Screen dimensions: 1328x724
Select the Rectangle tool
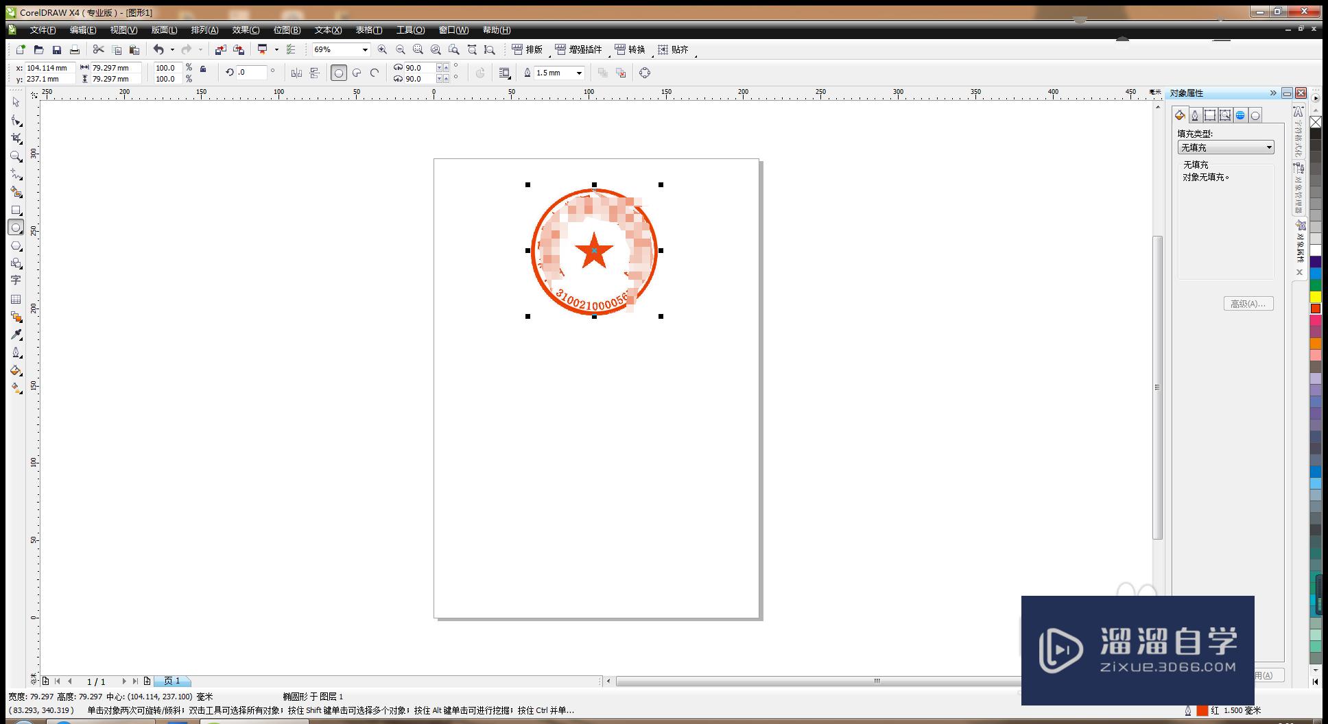point(16,210)
